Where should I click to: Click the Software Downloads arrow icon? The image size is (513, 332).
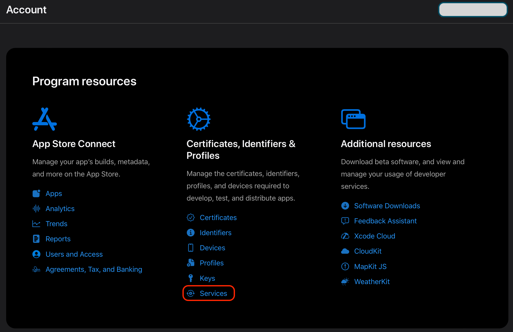345,206
